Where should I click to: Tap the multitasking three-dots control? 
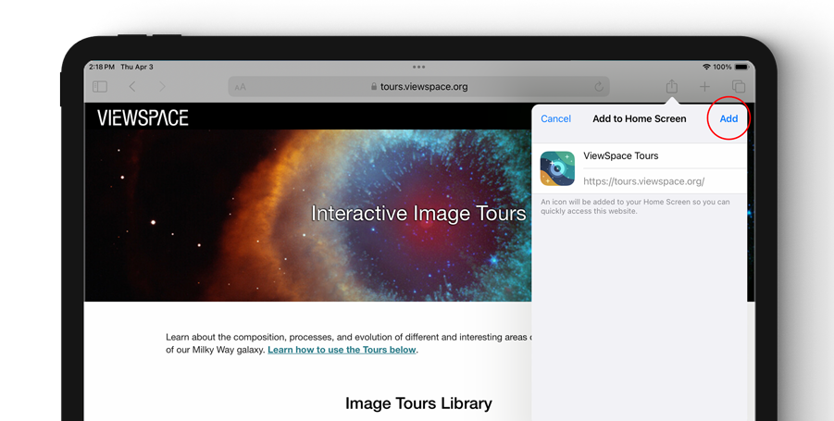coord(418,67)
